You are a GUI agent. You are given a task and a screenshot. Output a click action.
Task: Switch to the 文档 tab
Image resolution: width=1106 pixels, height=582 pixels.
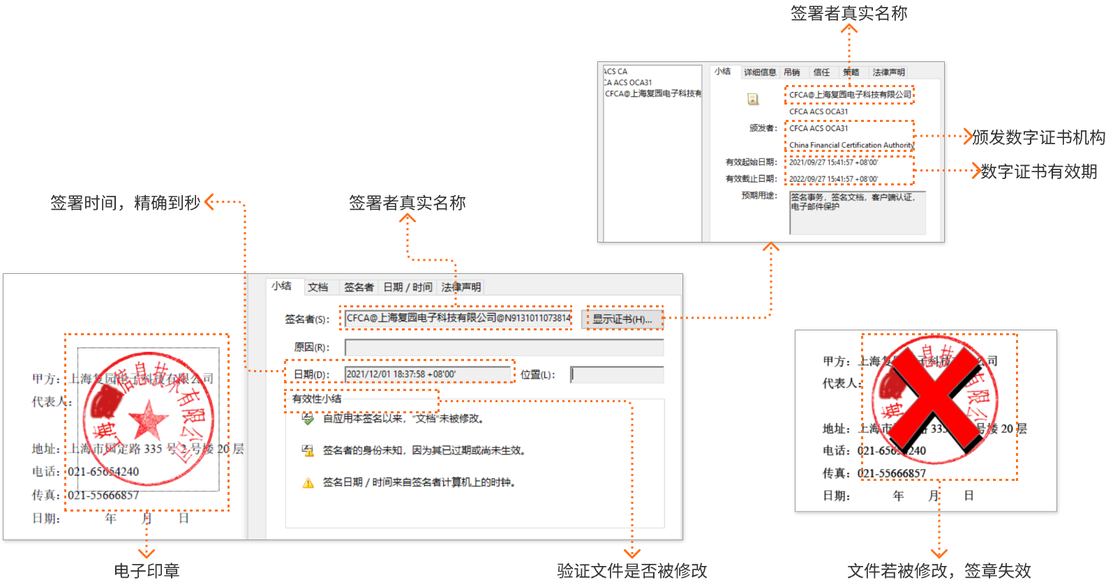point(318,287)
